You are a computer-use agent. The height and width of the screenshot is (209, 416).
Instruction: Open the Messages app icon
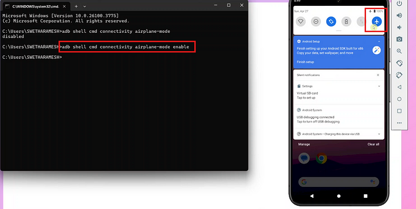(x=304, y=158)
